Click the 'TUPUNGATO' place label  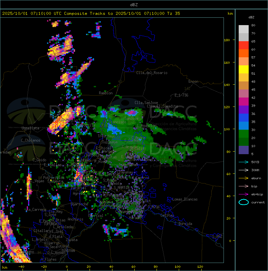(x=52, y=224)
